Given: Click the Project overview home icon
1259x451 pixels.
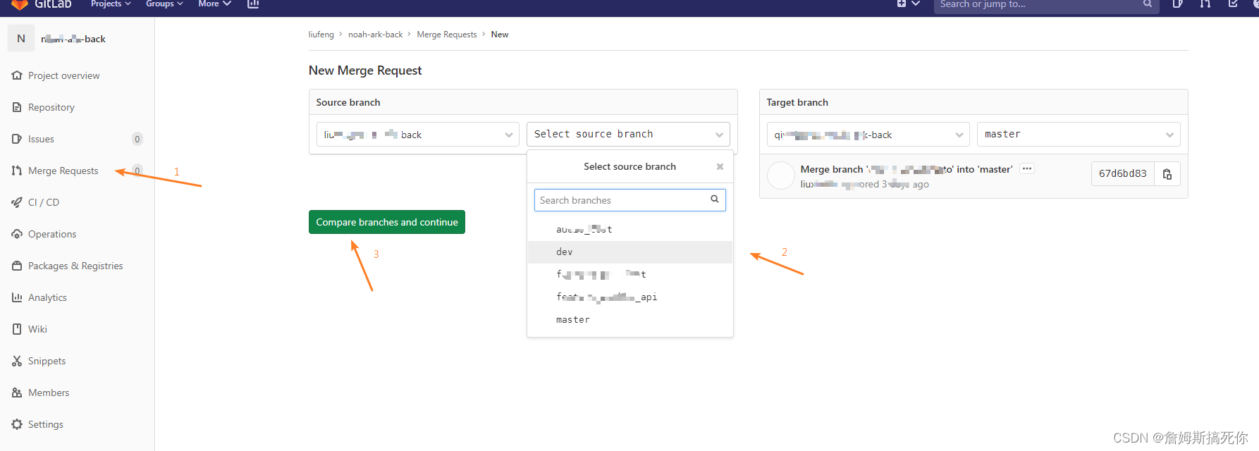Looking at the screenshot, I should (x=17, y=75).
